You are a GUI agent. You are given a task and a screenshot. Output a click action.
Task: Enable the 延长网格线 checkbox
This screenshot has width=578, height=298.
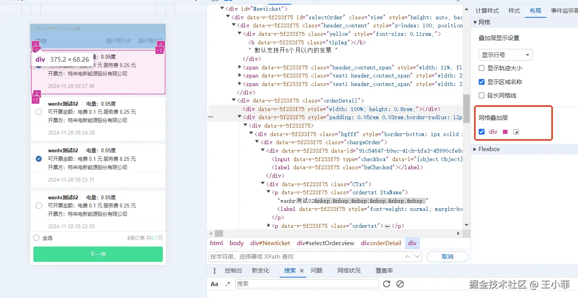coord(481,95)
